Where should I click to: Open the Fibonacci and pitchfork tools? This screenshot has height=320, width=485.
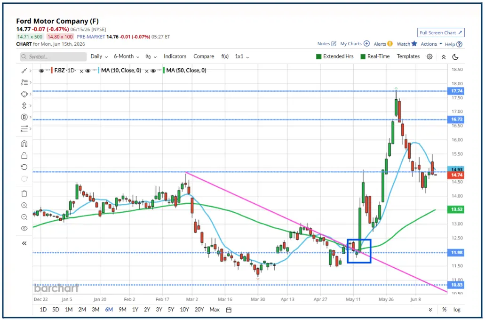pyautogui.click(x=24, y=82)
